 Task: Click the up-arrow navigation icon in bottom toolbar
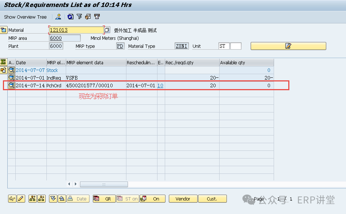(x=62, y=199)
